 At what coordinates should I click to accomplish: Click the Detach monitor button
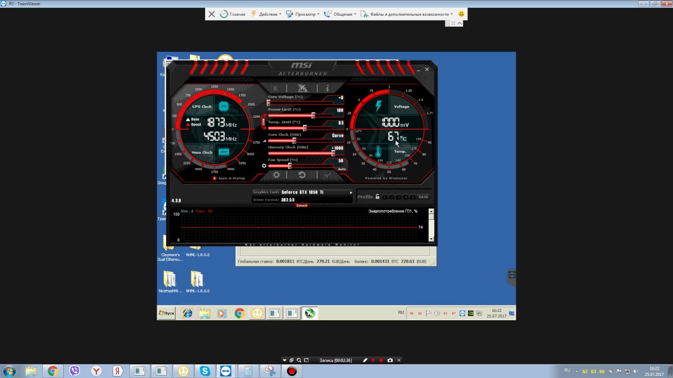302,205
